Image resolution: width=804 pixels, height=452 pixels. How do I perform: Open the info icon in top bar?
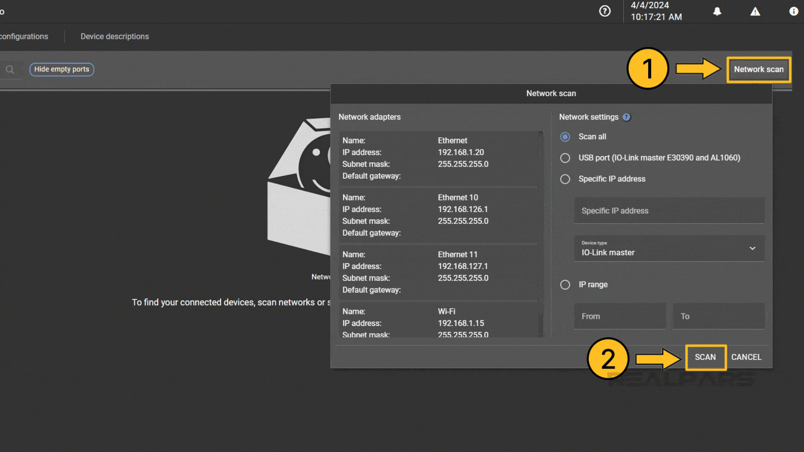pyautogui.click(x=794, y=11)
